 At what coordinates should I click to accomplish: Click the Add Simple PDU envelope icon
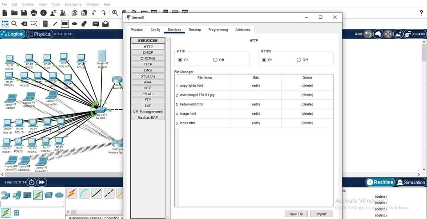point(96,23)
